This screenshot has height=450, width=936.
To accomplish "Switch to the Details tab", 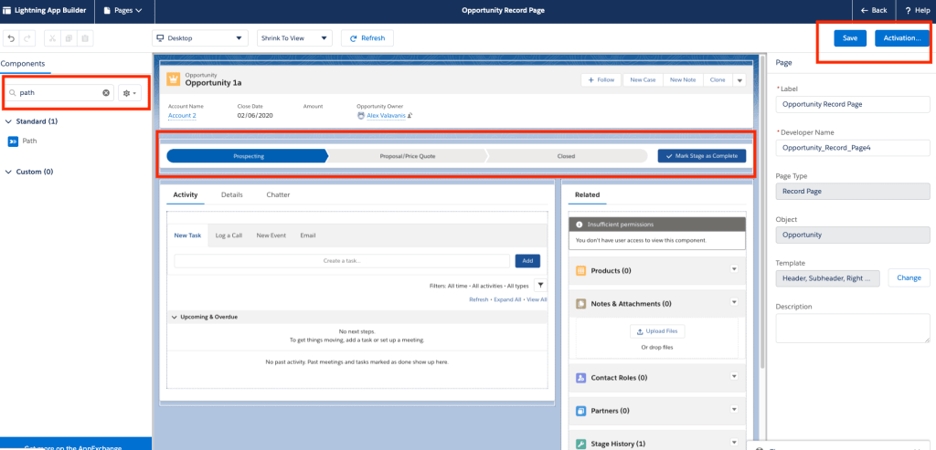I will coord(232,194).
